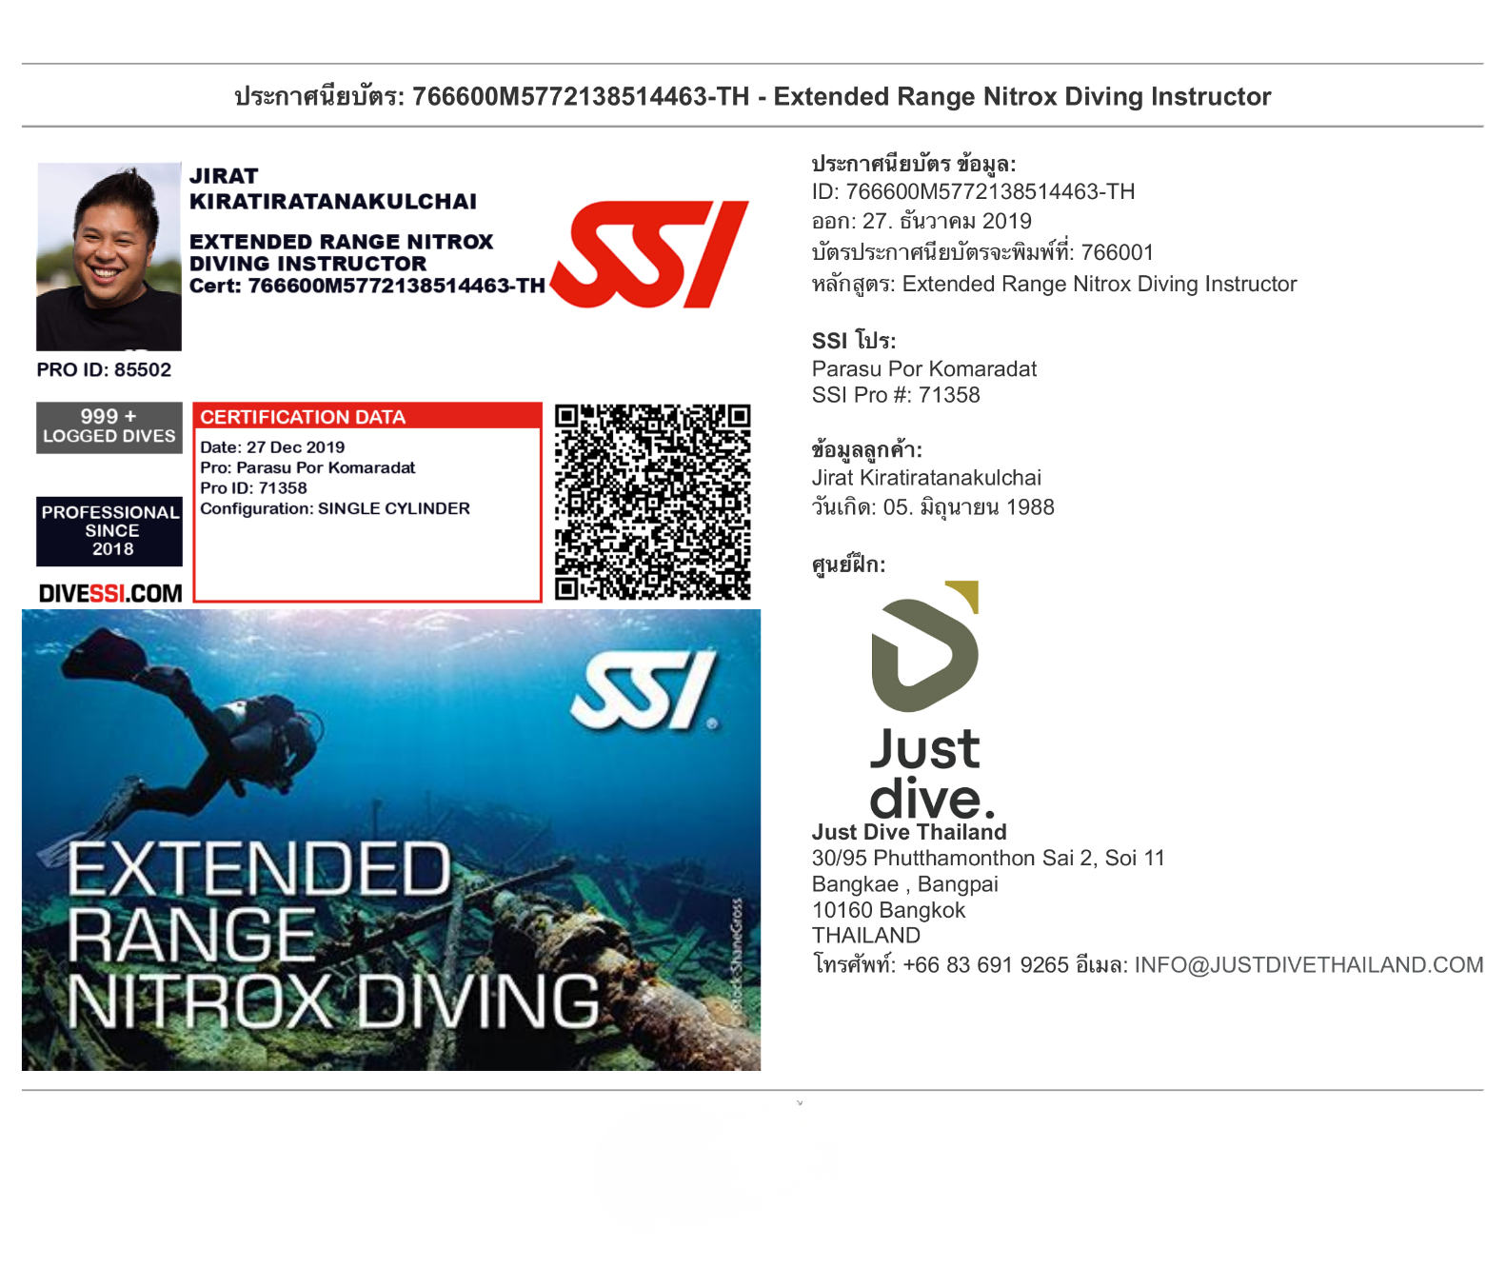1506x1267 pixels.
Task: Click the white SSI logo on the underwater banner
Action: click(x=644, y=691)
